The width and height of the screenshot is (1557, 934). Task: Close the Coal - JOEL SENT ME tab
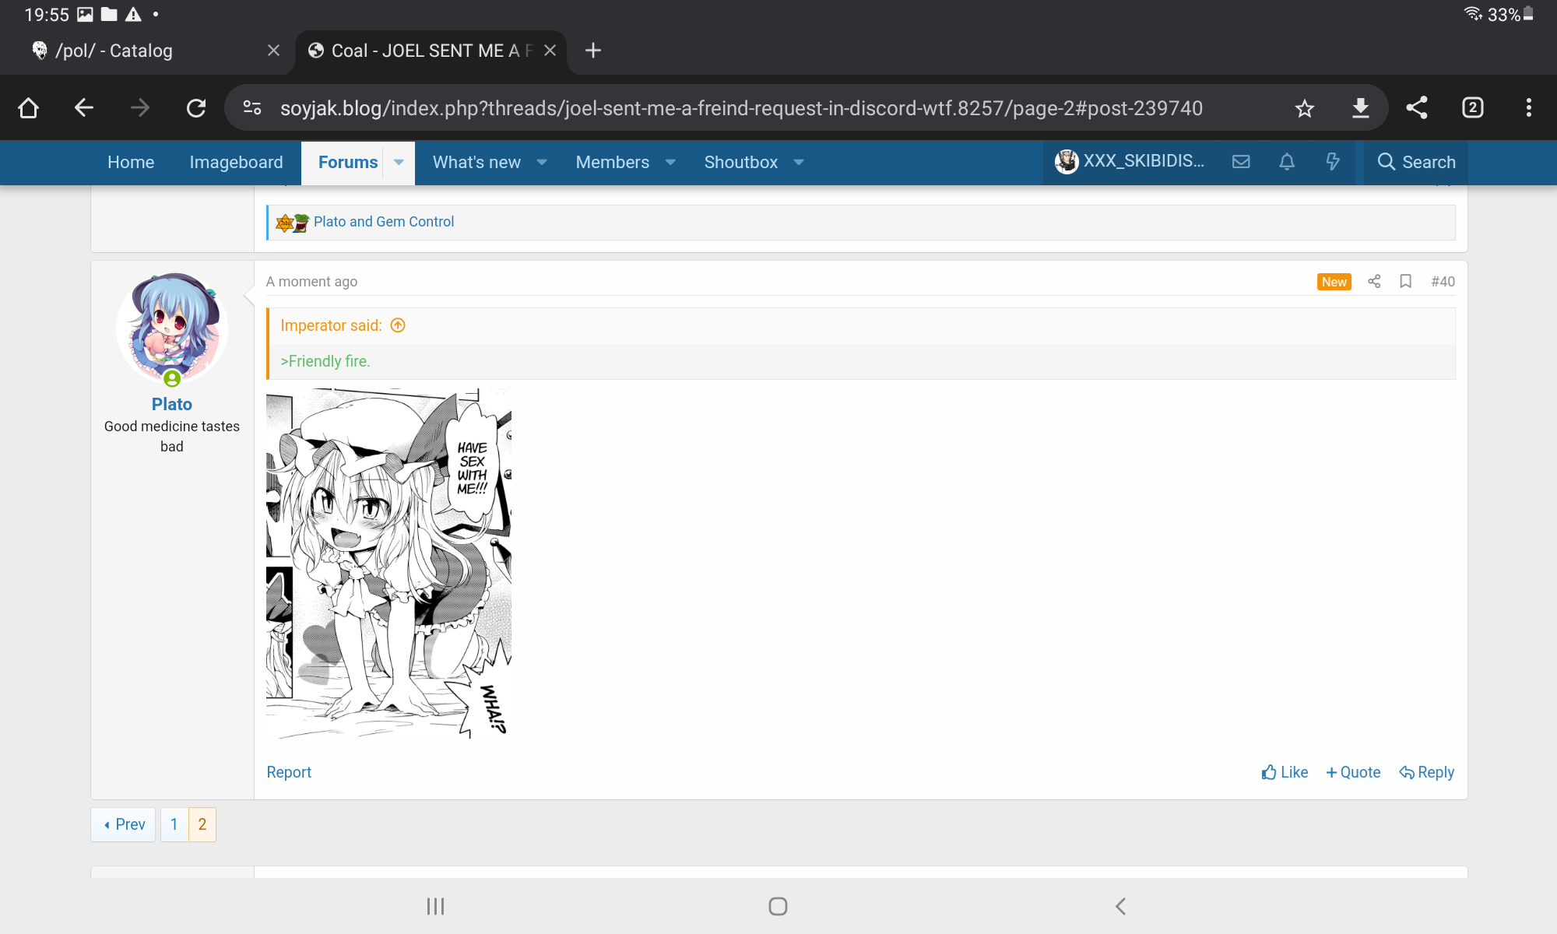(550, 51)
